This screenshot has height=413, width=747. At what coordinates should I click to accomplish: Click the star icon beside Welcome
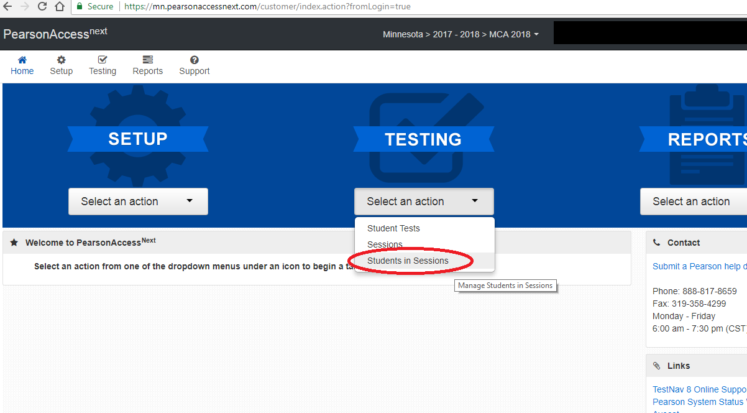coord(14,243)
